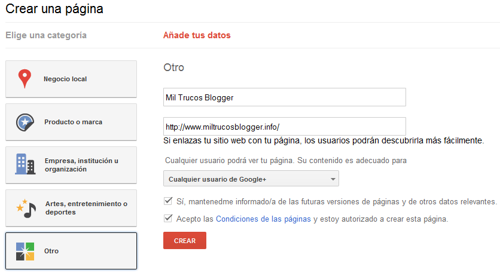Focus the 'Mil Trucos Blogger' name field

pos(284,97)
